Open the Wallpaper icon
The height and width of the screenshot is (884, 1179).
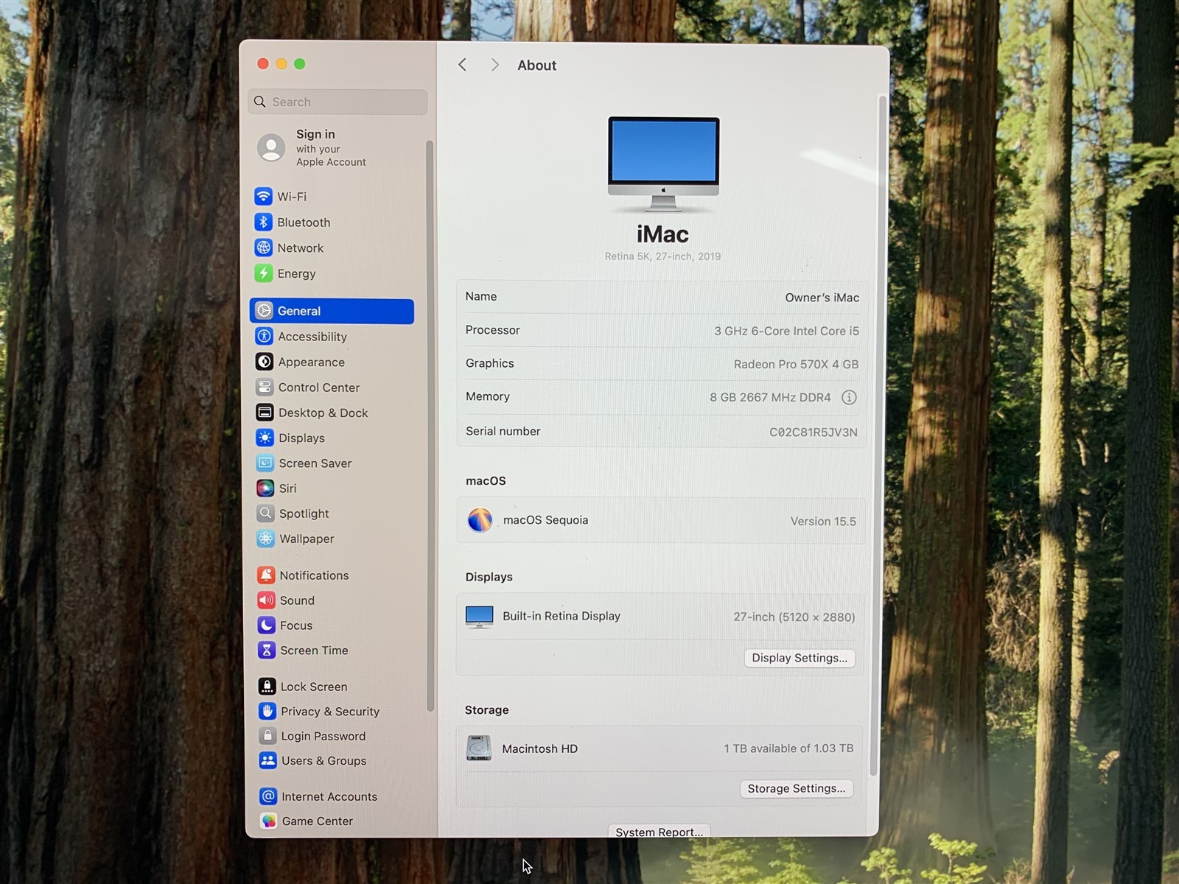tap(266, 539)
